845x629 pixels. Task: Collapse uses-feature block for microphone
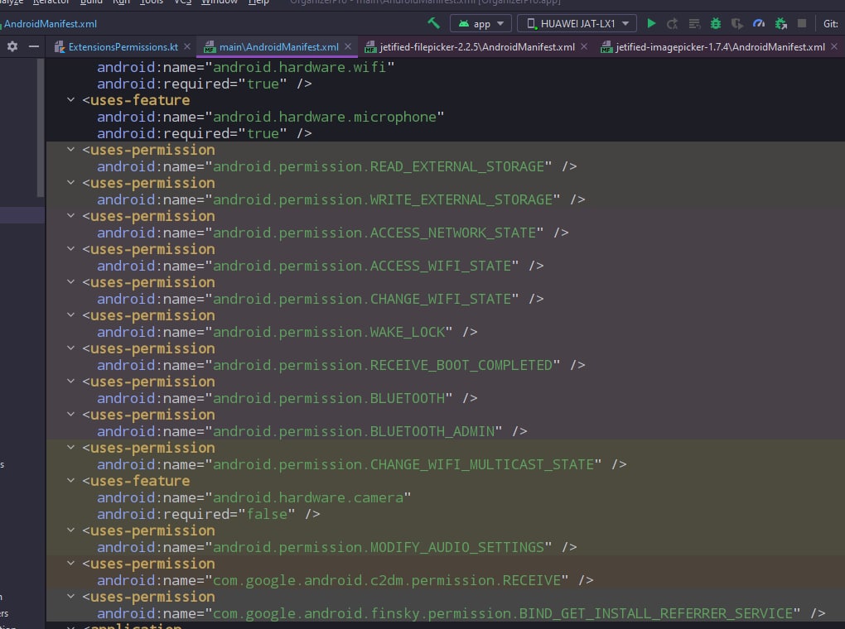70,99
